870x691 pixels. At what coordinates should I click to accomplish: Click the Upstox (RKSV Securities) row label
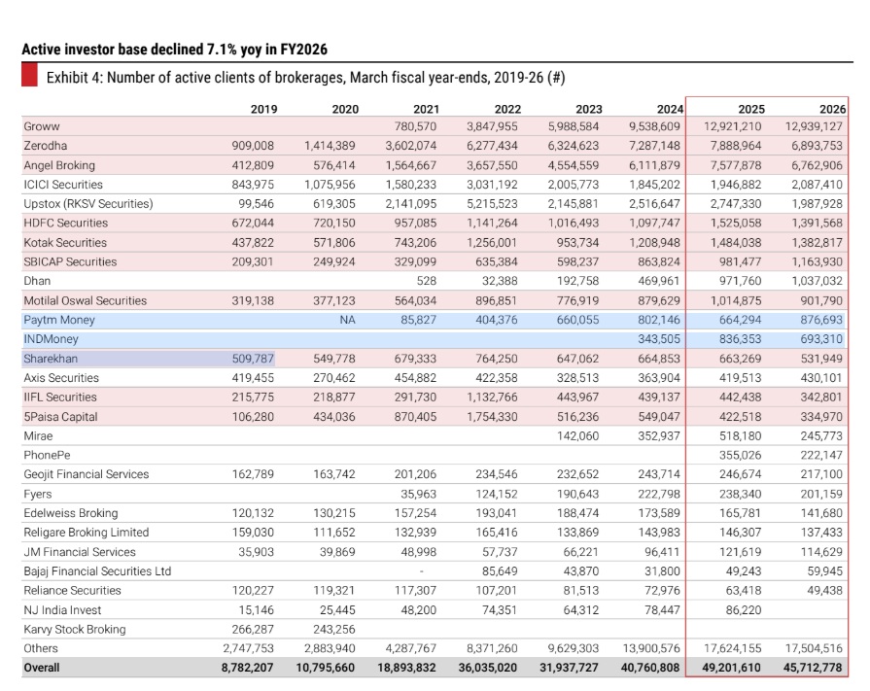click(88, 203)
